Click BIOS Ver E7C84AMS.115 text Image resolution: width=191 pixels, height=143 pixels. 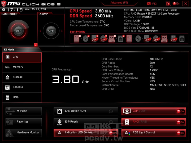(x=139, y=28)
